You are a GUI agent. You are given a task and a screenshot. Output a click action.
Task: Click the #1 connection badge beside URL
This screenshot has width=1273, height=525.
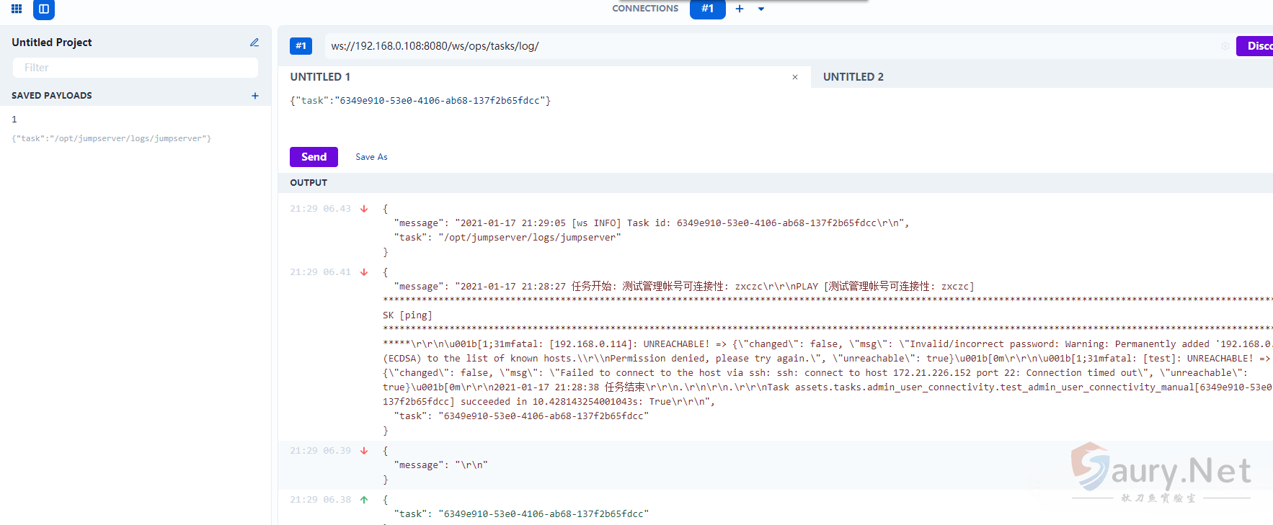pyautogui.click(x=301, y=46)
